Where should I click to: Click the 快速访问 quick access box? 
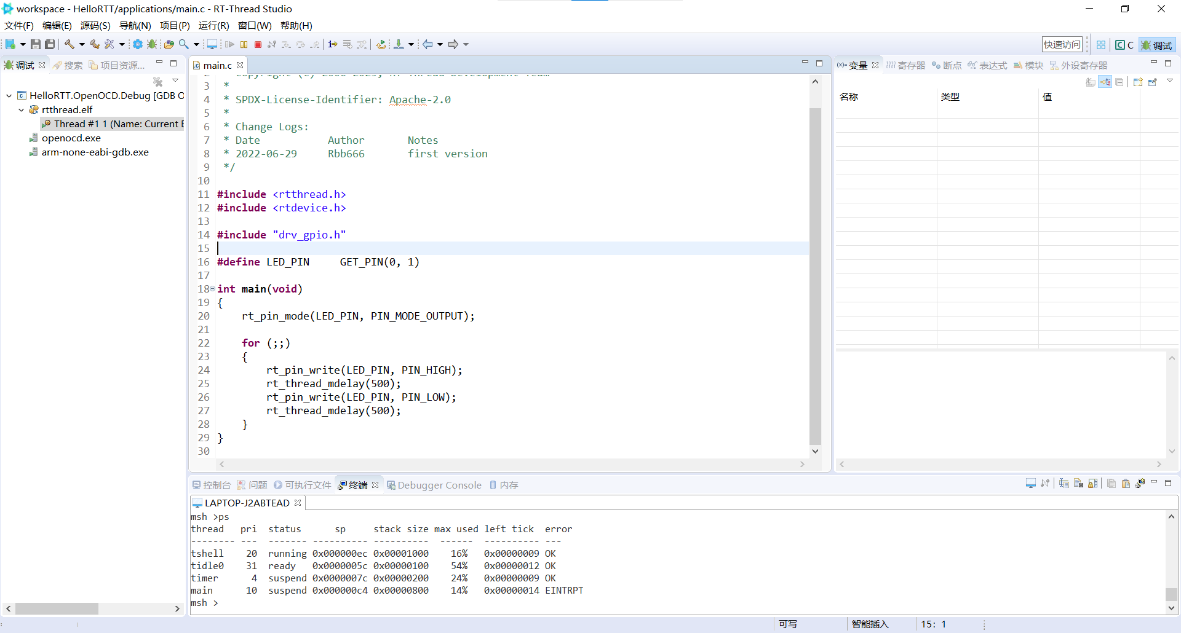click(x=1062, y=44)
